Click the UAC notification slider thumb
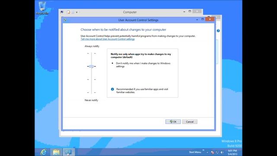Viewport: 277px width, 156px height. (91, 66)
